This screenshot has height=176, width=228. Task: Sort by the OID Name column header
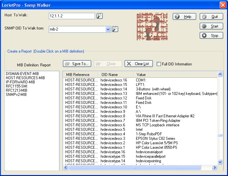[x=115, y=75]
